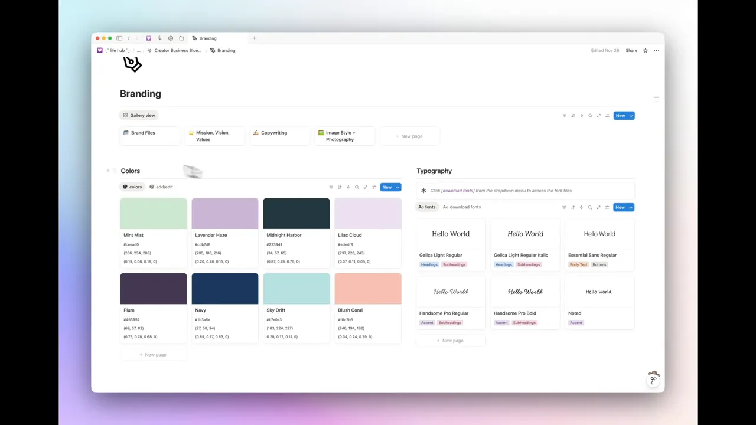This screenshot has height=425, width=756.
Task: Favorite the Branding page using the star icon
Action: click(x=644, y=50)
